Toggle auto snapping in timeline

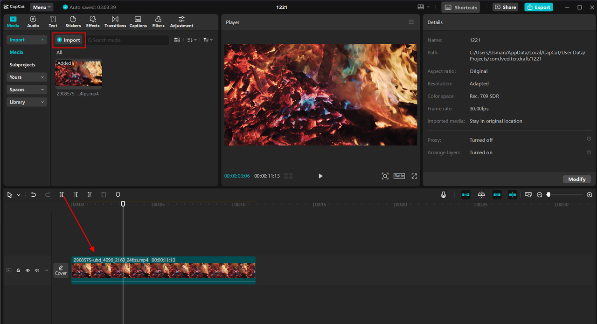[481, 194]
